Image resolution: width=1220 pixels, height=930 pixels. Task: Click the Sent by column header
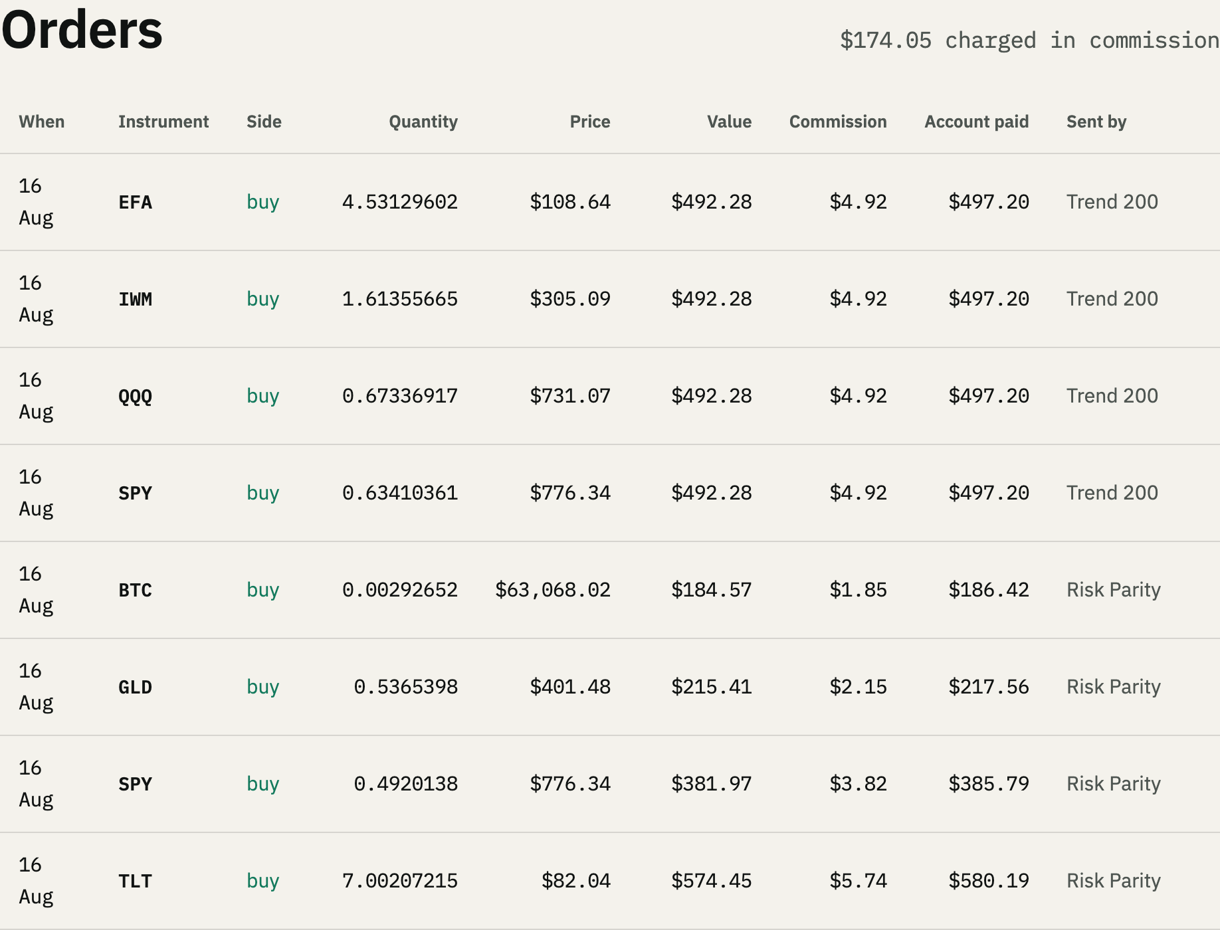pyautogui.click(x=1096, y=122)
